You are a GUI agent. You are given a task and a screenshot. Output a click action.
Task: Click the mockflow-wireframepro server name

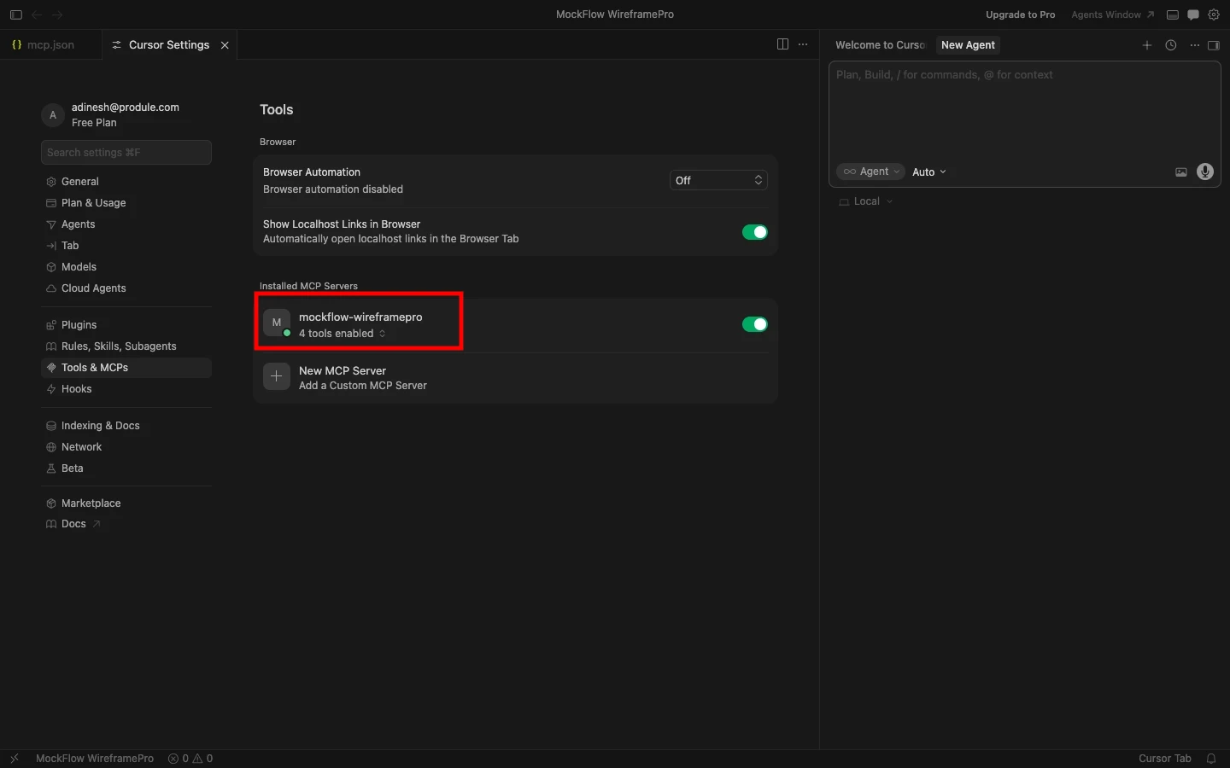click(x=360, y=317)
